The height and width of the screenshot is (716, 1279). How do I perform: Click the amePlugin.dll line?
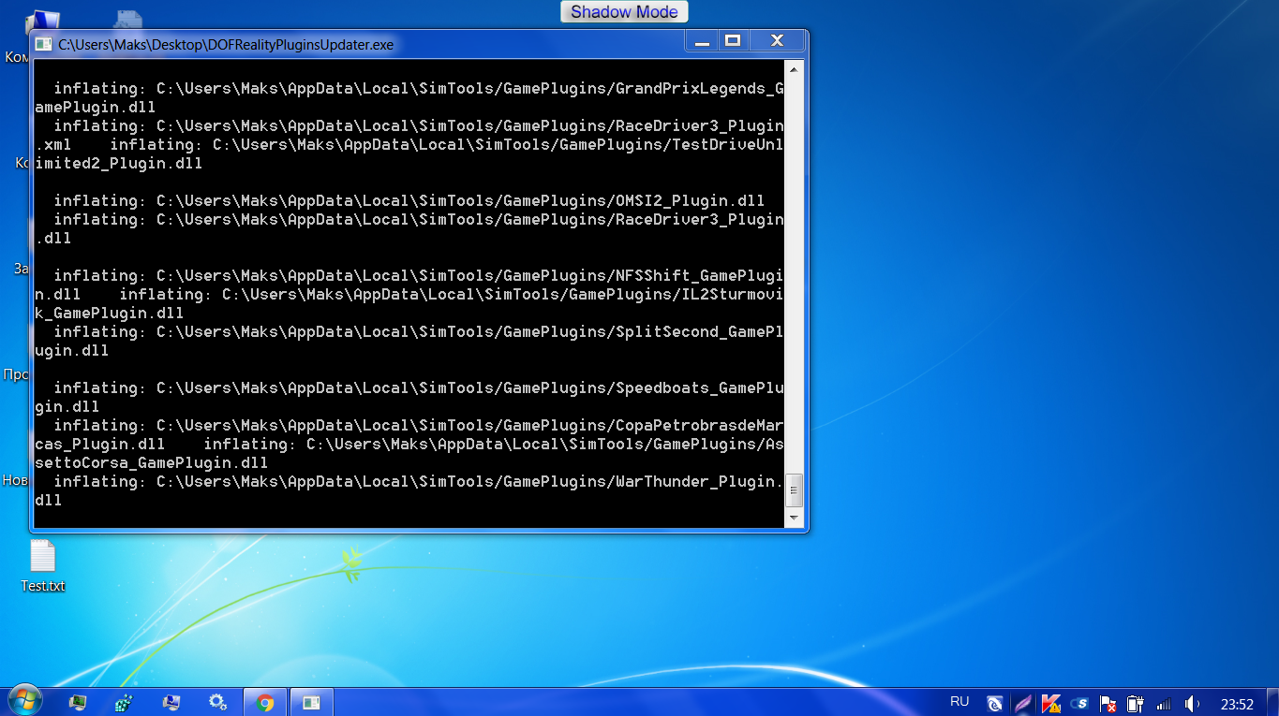96,107
